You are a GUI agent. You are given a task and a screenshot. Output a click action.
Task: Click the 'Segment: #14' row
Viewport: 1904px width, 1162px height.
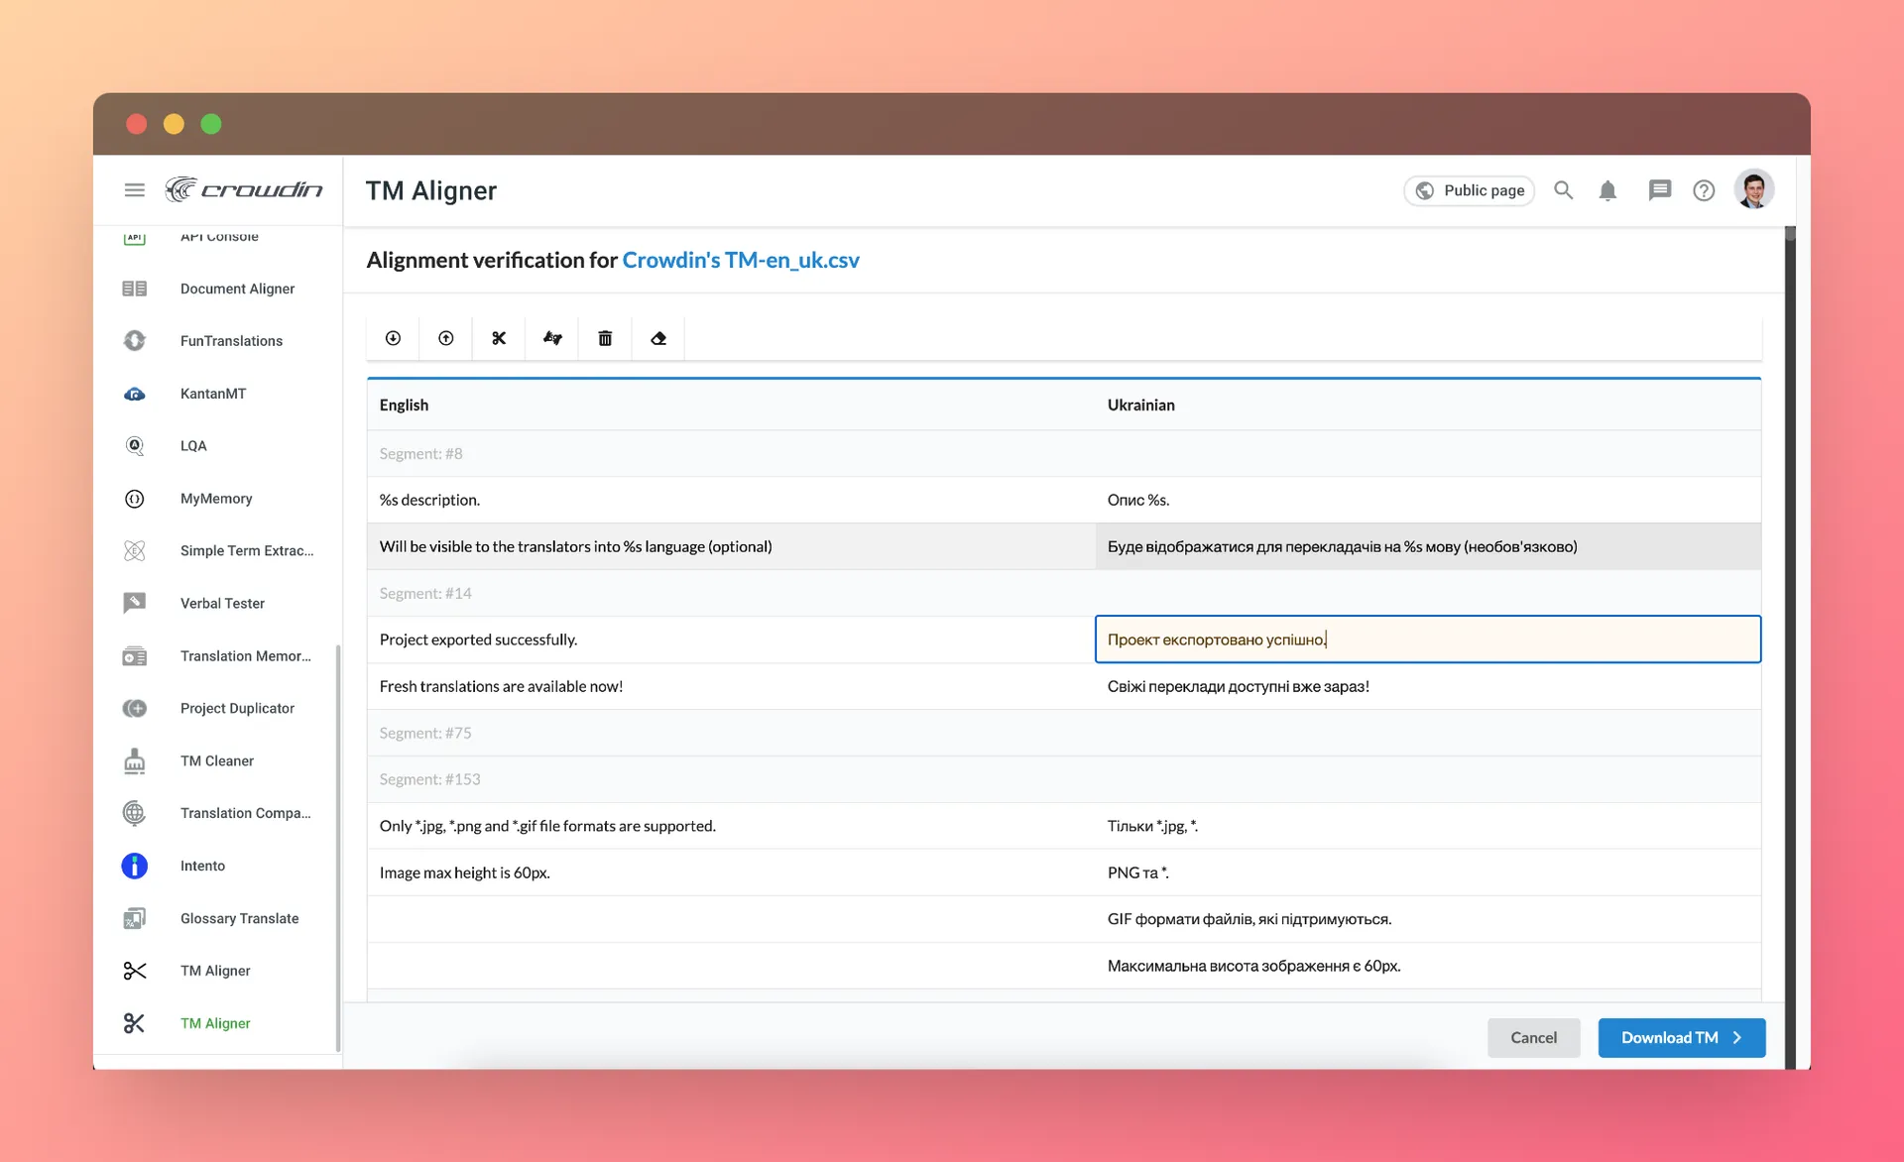(1064, 593)
